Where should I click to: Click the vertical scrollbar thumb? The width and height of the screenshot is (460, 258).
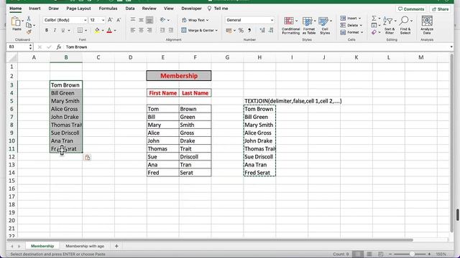457,215
